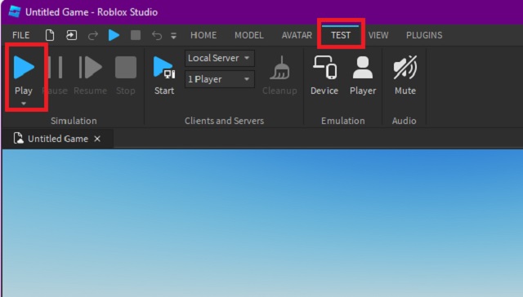The image size is (523, 297).
Task: Click the new file icon
Action: 50,35
